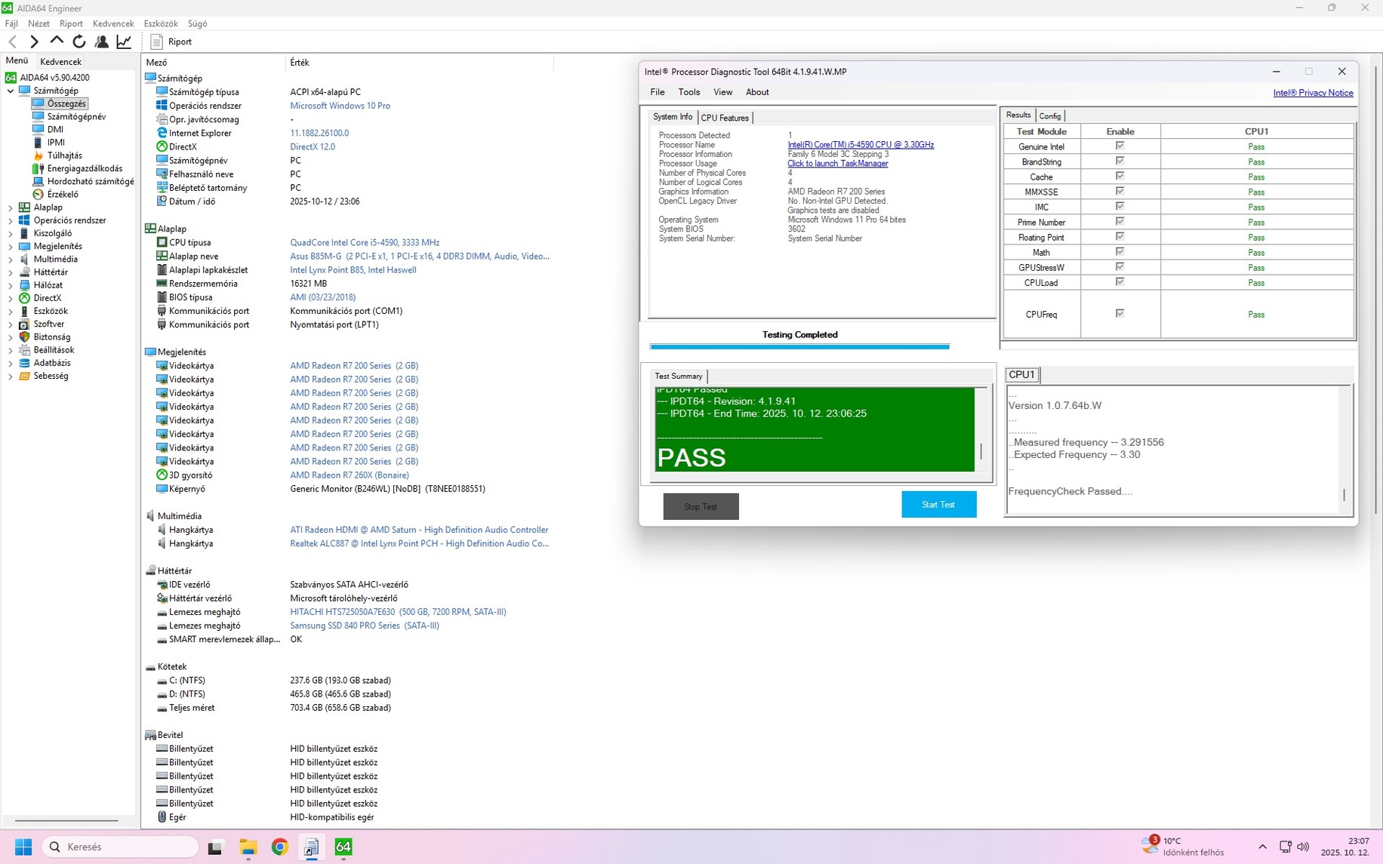Viewport: 1383px width, 864px height.
Task: Open Google Chrome from the taskbar
Action: [x=280, y=847]
